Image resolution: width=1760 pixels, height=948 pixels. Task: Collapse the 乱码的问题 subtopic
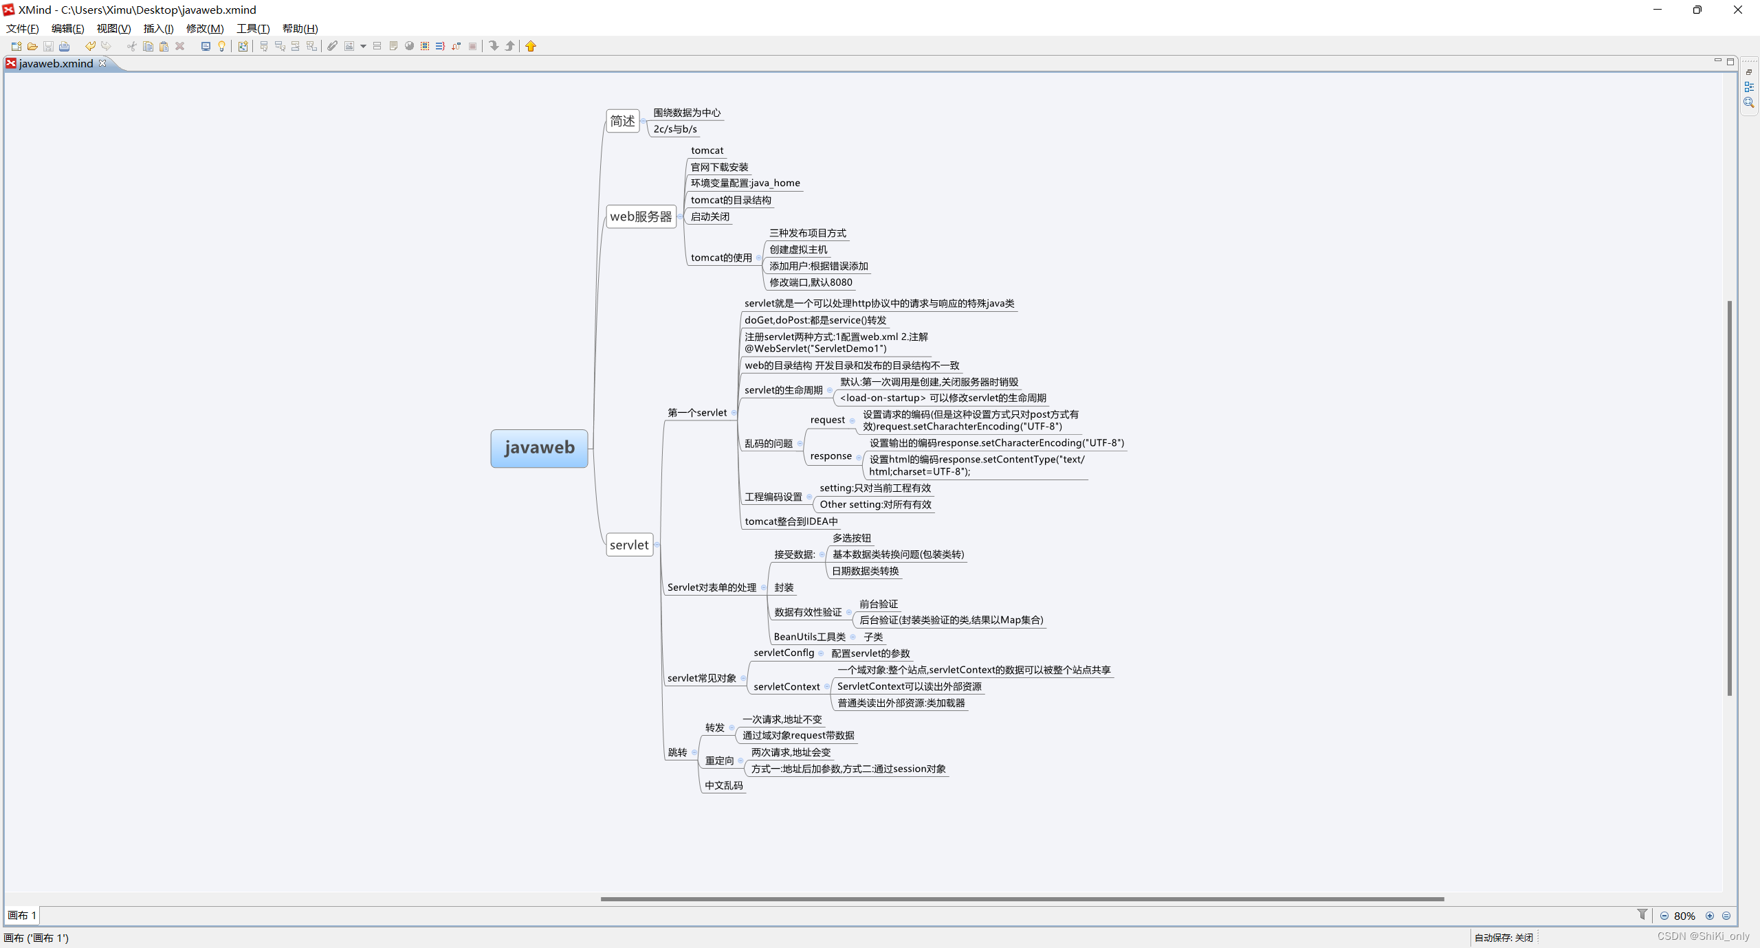click(800, 444)
